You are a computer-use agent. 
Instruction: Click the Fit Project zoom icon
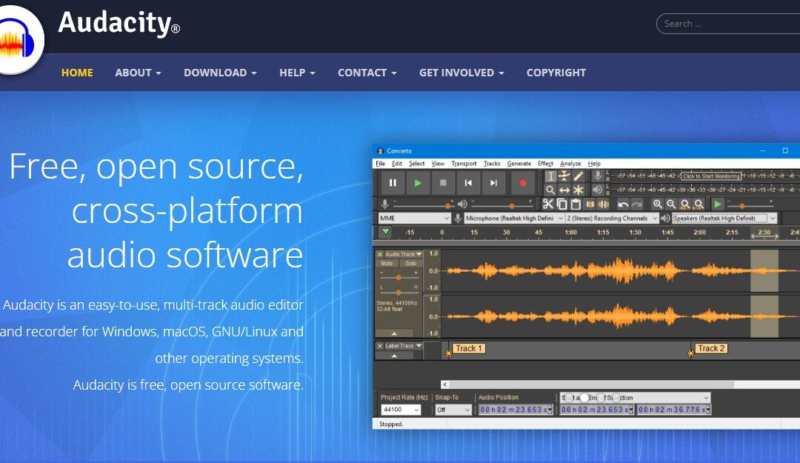pyautogui.click(x=699, y=204)
